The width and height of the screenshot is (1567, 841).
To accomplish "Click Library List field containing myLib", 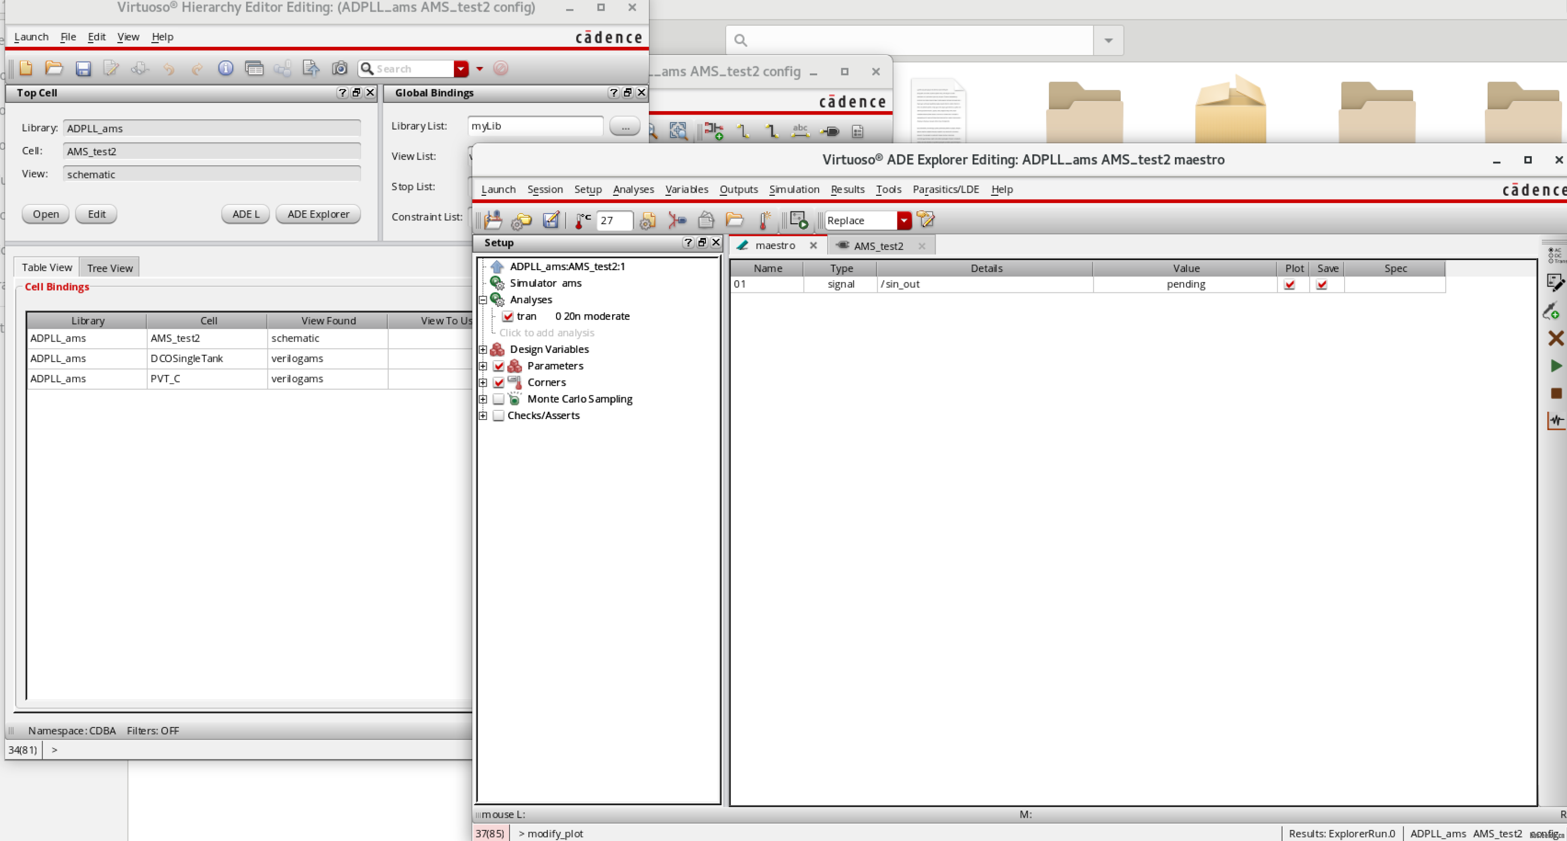I will (535, 126).
